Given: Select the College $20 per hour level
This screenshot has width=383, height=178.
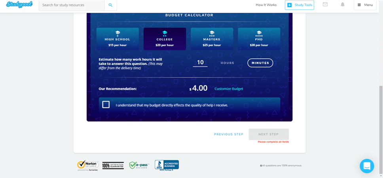Looking at the screenshot, I should 165,39.
